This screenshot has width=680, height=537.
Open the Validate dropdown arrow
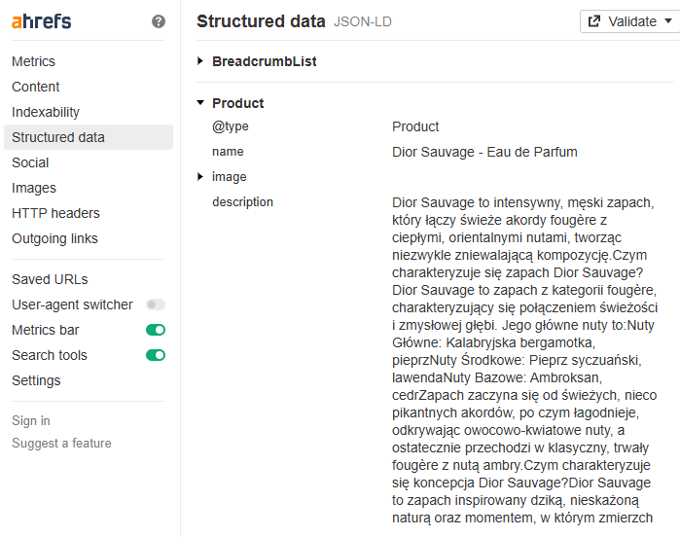pyautogui.click(x=668, y=20)
